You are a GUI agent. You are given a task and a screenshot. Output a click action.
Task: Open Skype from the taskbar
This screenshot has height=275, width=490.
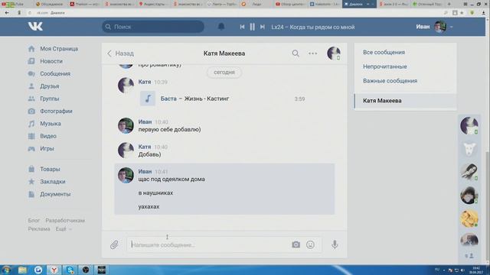pos(70,270)
